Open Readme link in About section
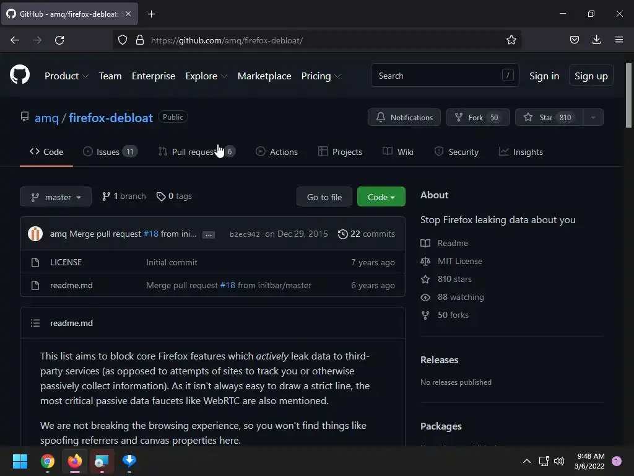This screenshot has height=476, width=634. [x=445, y=243]
